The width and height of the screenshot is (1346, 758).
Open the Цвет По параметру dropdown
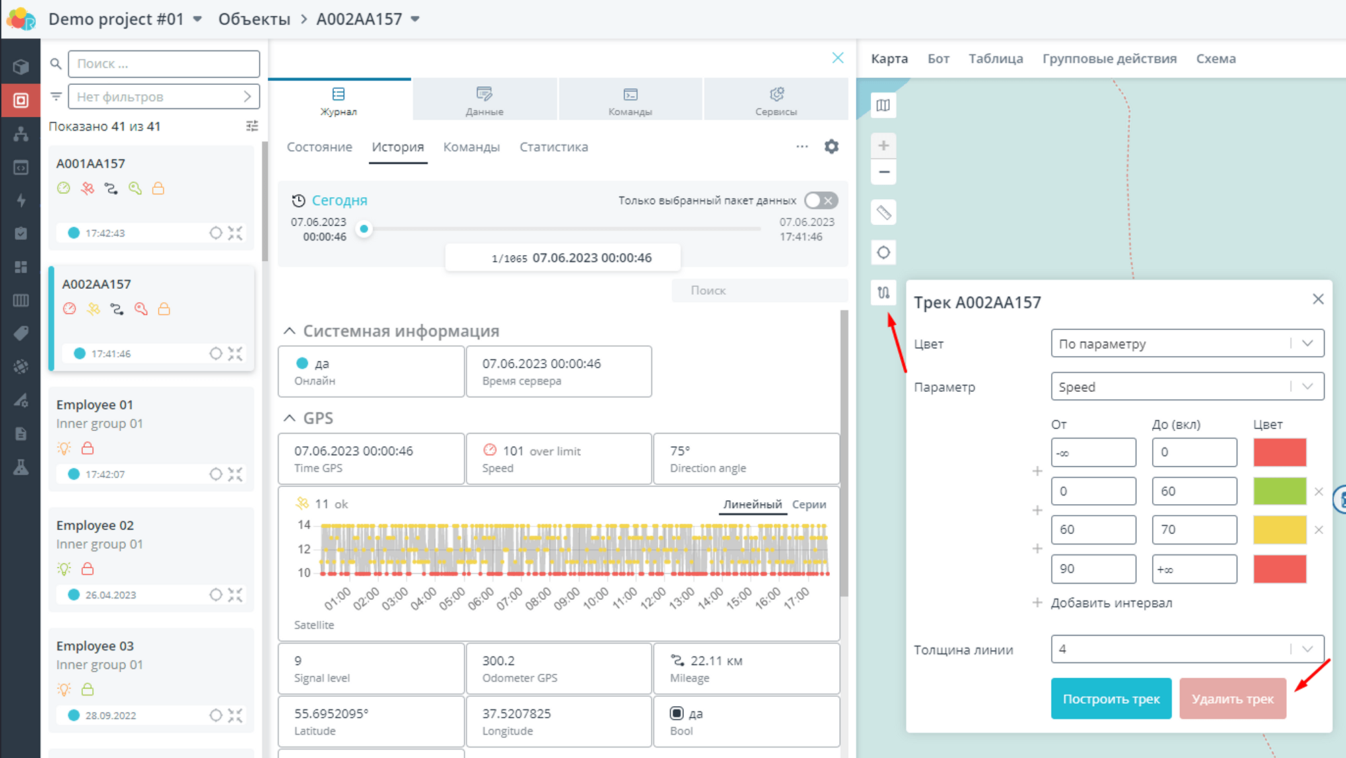click(1187, 343)
